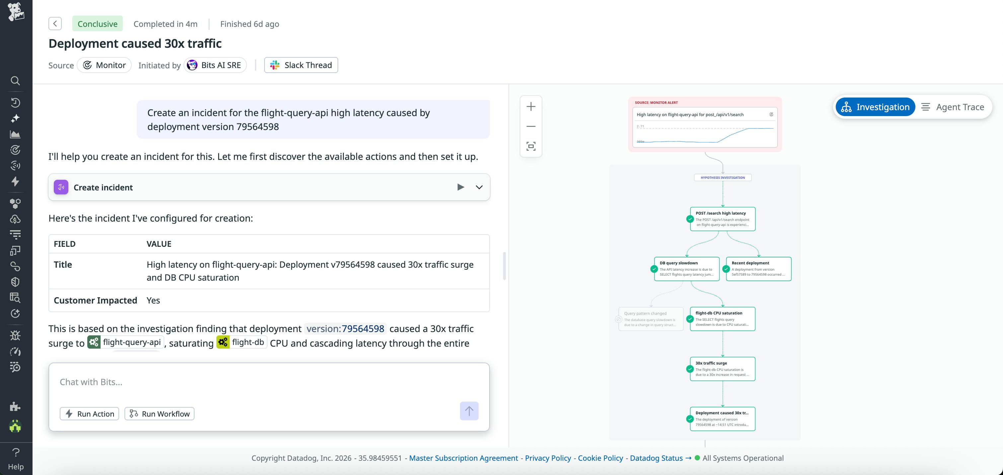Open the Slack Thread
This screenshot has height=475, width=1003.
[301, 65]
